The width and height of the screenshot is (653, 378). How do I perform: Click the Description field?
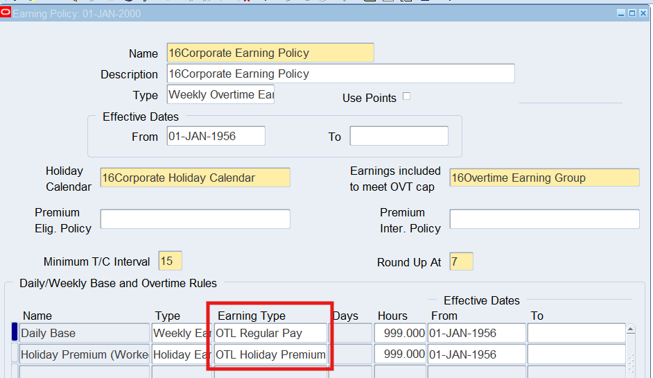tap(340, 74)
